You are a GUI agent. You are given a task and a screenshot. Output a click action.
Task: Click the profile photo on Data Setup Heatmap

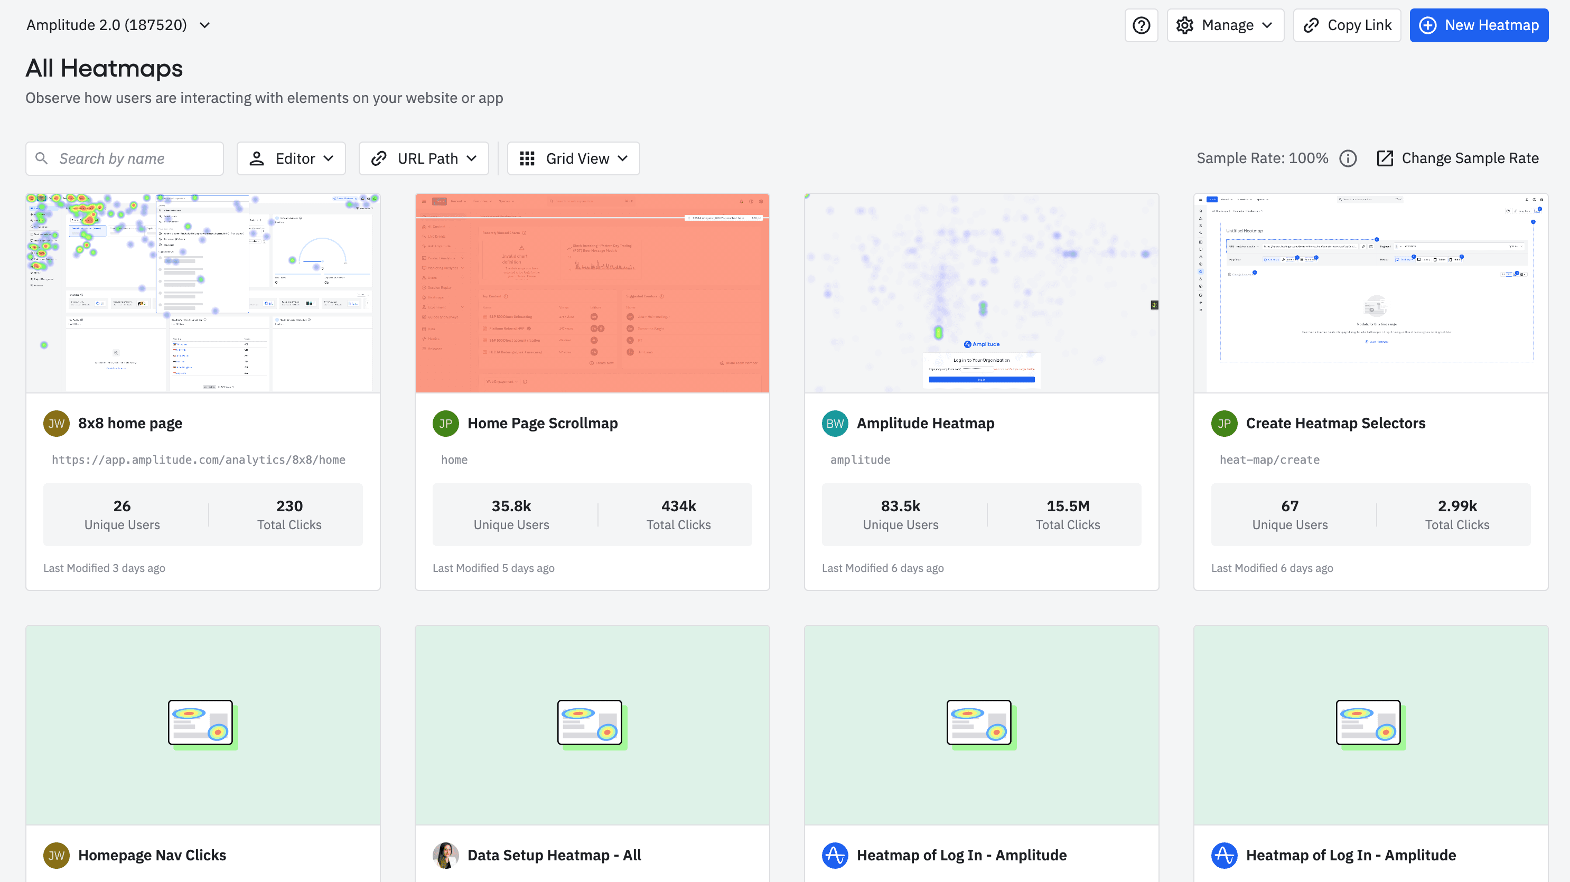(445, 855)
